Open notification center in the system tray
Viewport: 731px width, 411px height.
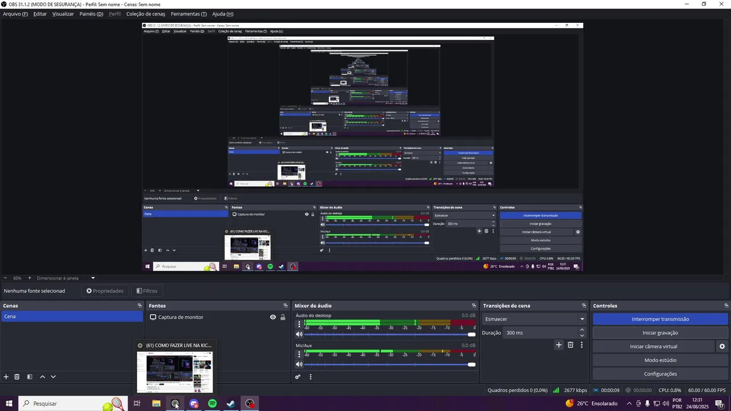[x=719, y=404]
